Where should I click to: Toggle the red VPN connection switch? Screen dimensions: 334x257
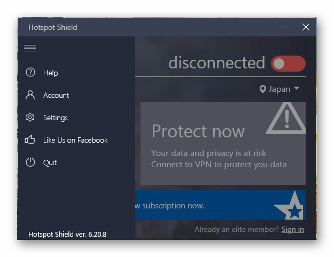(288, 64)
